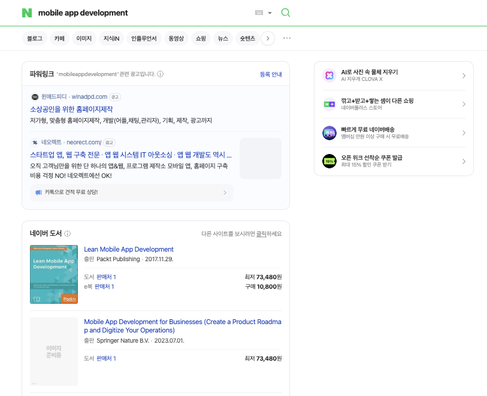Click the CLOVA X AI eraser icon
487x396 pixels.
click(x=329, y=75)
